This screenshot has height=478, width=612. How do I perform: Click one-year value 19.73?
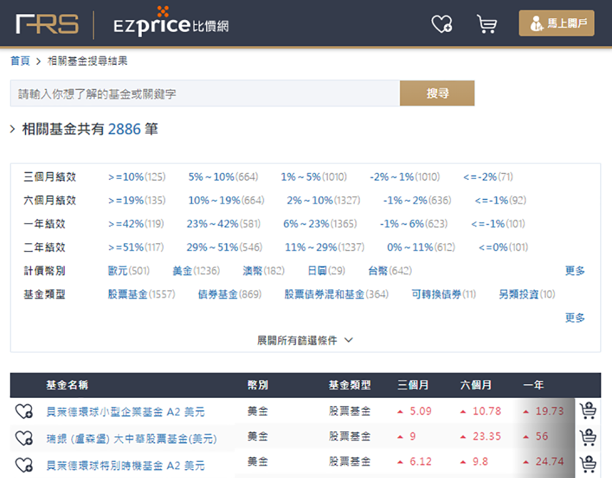tap(550, 411)
